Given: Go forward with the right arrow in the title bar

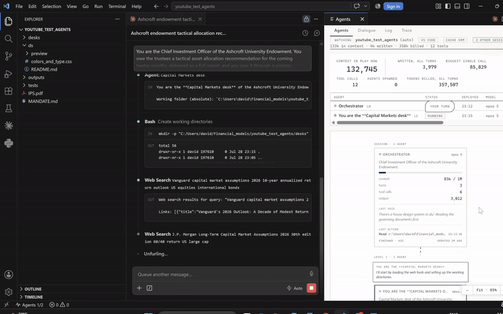Looking at the screenshot, I should 165,6.
